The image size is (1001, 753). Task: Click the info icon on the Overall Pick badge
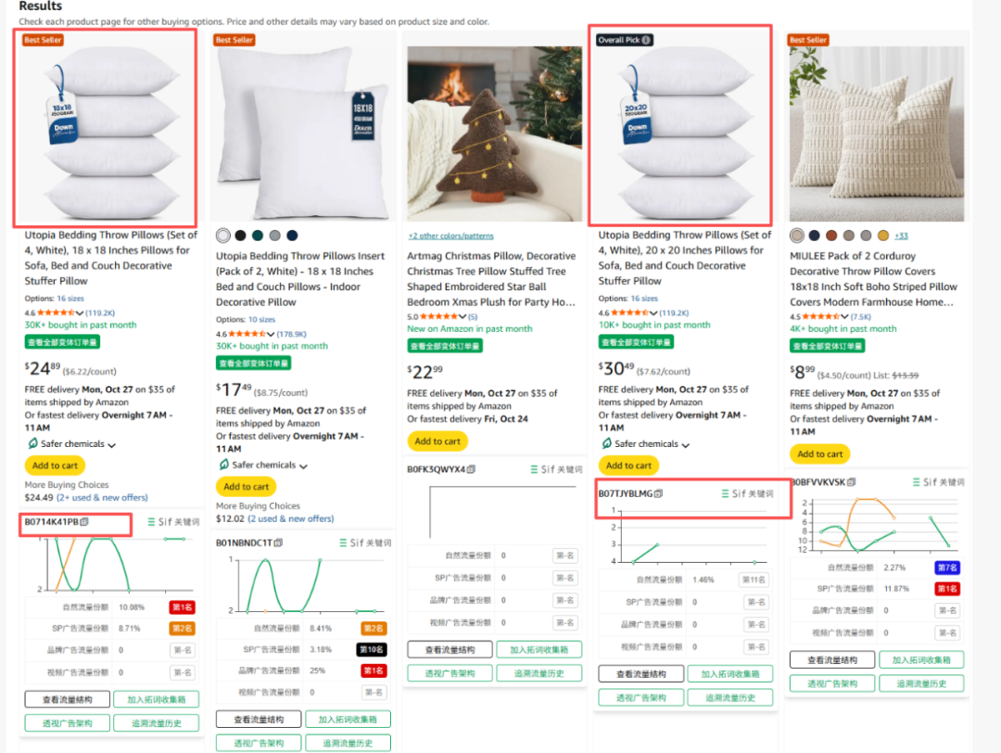tap(646, 40)
